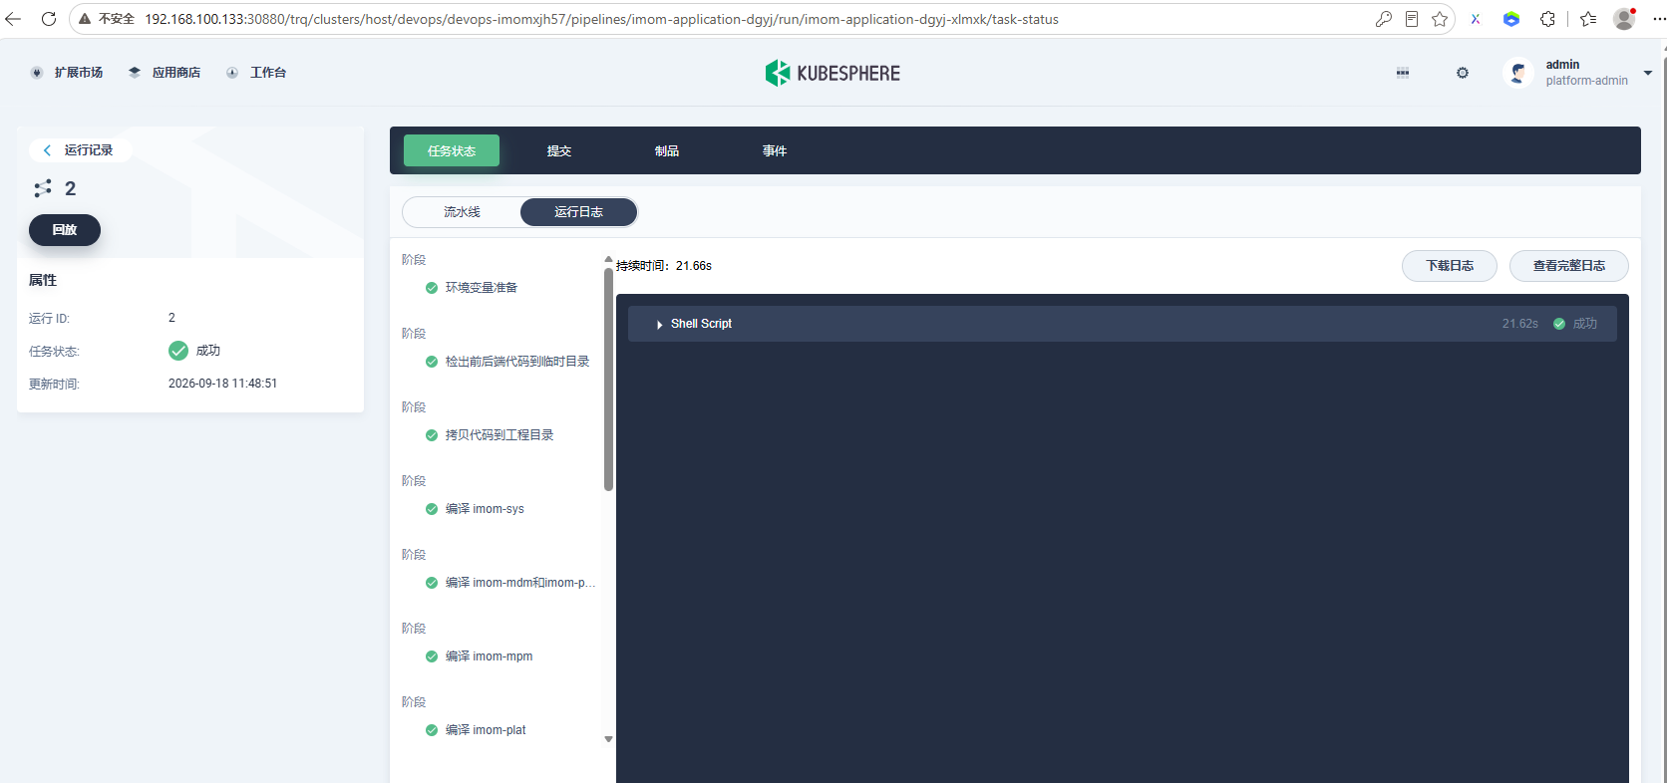
Task: Open 应用商店 in top navigation
Action: (165, 73)
